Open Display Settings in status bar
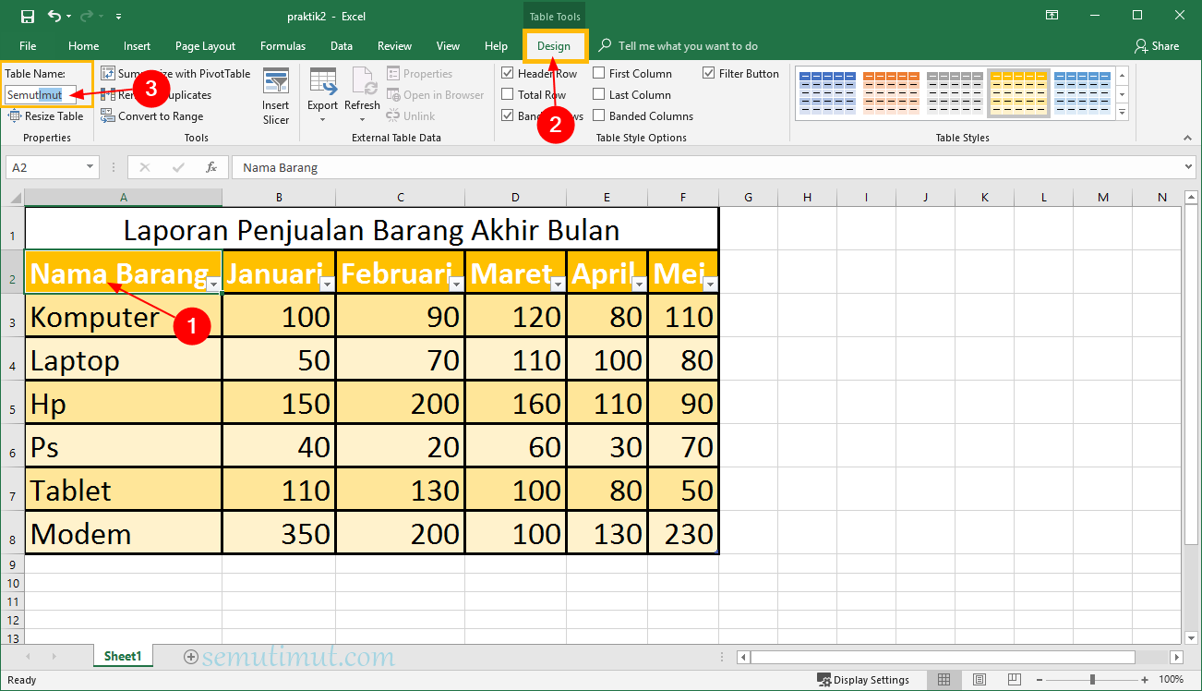The height and width of the screenshot is (691, 1202). coord(864,680)
